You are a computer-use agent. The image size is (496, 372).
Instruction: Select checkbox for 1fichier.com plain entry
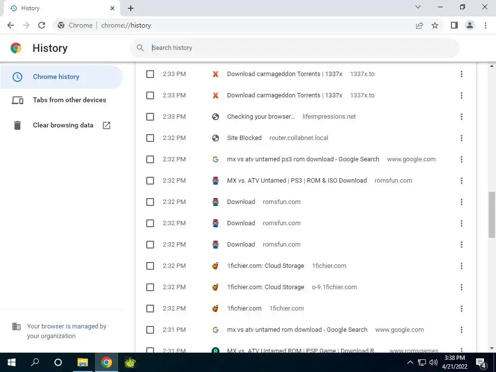coord(150,309)
